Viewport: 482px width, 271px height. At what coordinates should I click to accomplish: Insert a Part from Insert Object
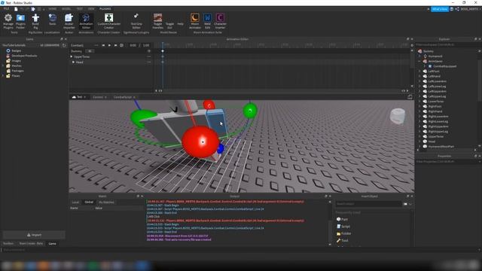342,219
